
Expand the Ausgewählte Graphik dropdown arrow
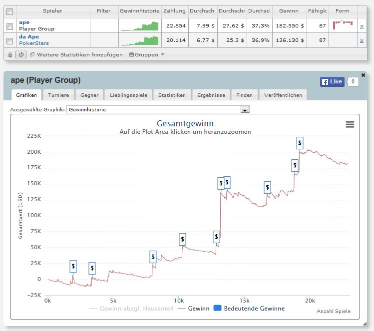pos(245,110)
